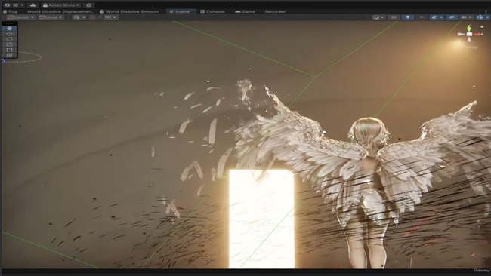Switch to World Dissolve Smooth tab

129,11
